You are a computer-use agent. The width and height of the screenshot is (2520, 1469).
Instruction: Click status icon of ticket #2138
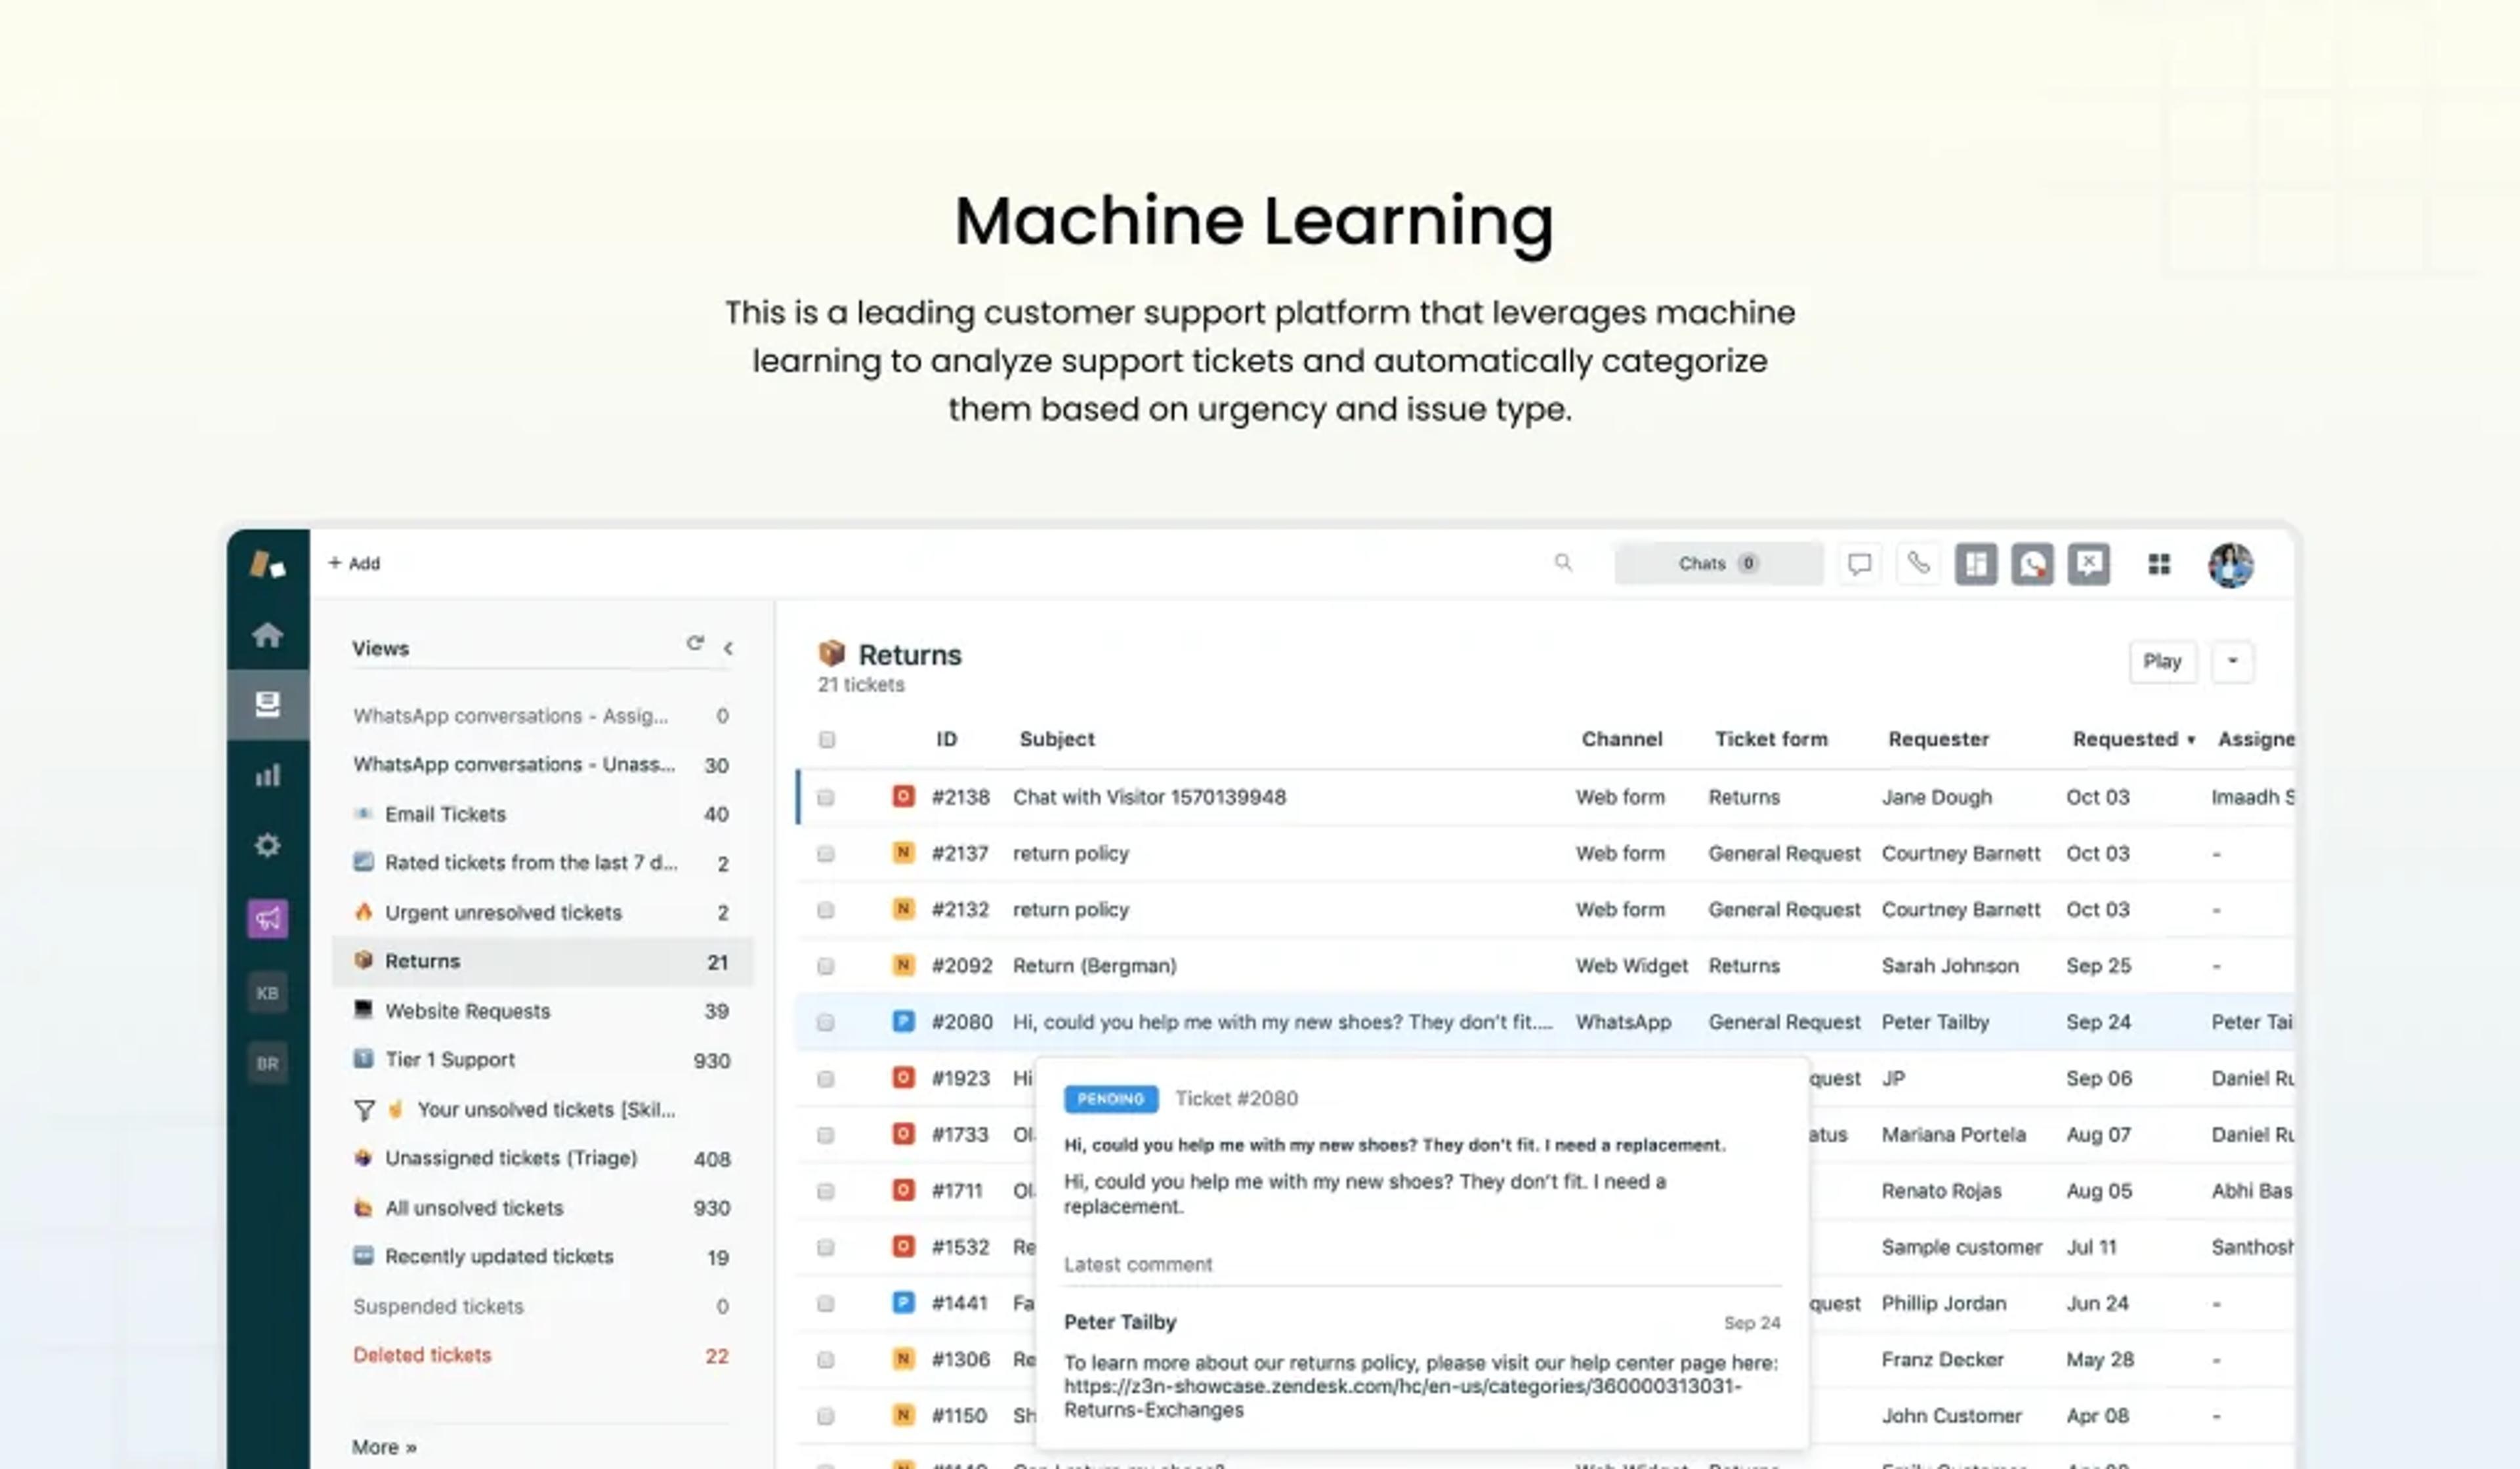(903, 796)
